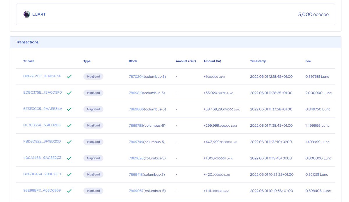This screenshot has height=202, width=349.
Task: View block 7869806 details
Action: pyautogui.click(x=136, y=109)
